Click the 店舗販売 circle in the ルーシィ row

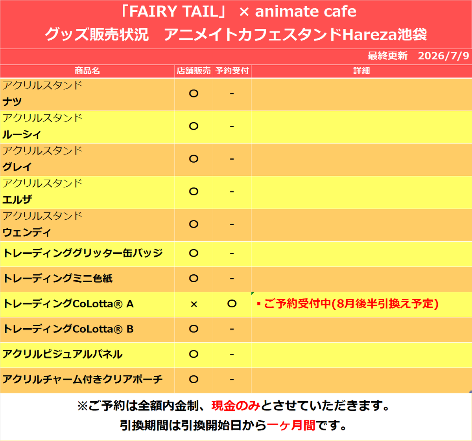click(x=194, y=126)
